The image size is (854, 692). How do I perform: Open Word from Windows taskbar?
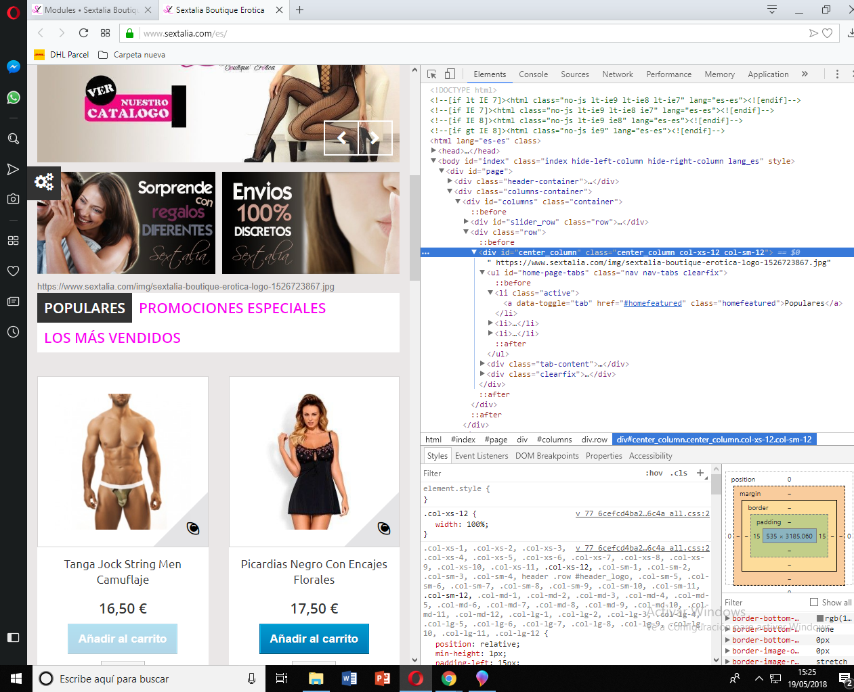[349, 678]
